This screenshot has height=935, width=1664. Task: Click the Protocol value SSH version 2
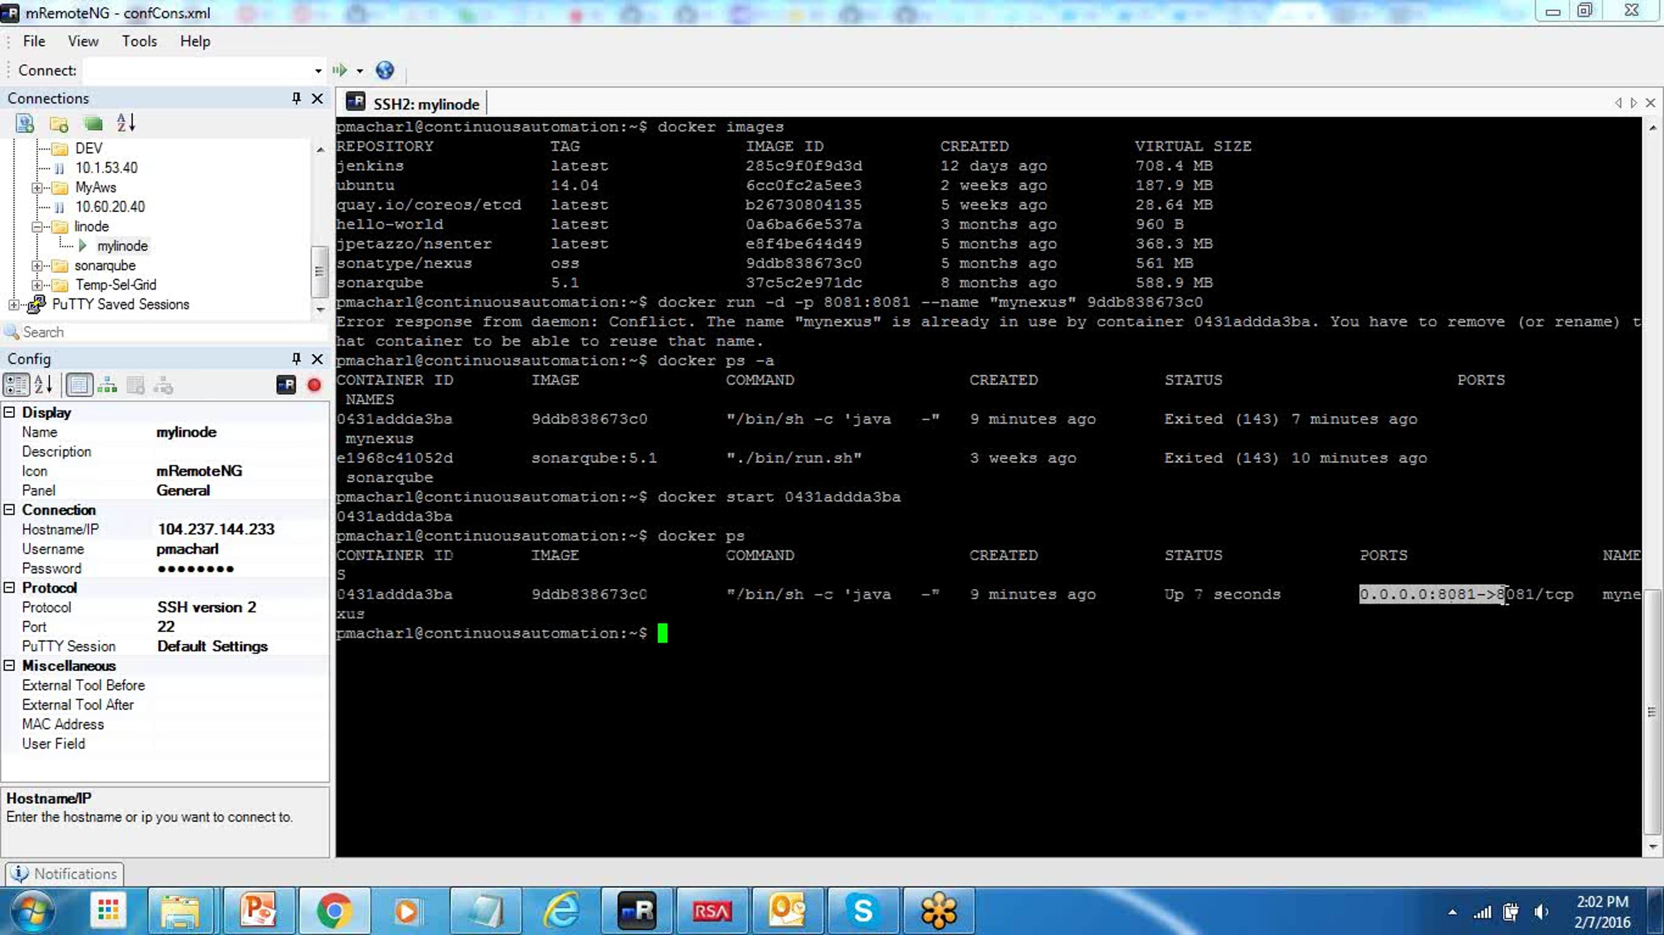[207, 607]
